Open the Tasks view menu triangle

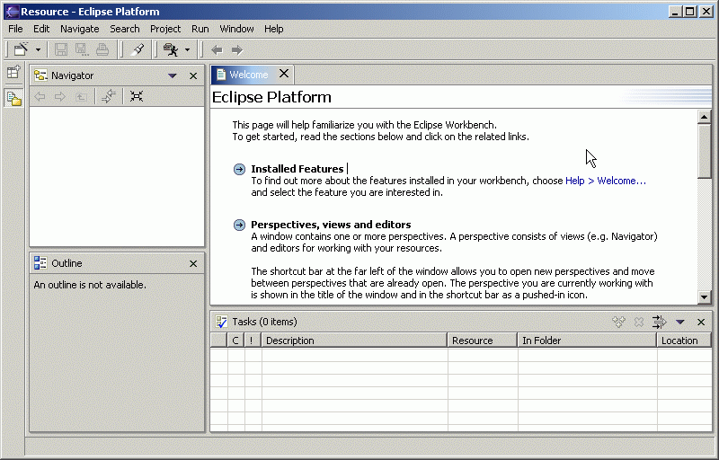pyautogui.click(x=680, y=322)
